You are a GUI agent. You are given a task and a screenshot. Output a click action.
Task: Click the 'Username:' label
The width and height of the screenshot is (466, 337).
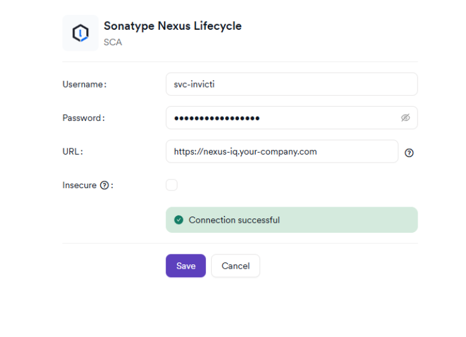pos(84,84)
